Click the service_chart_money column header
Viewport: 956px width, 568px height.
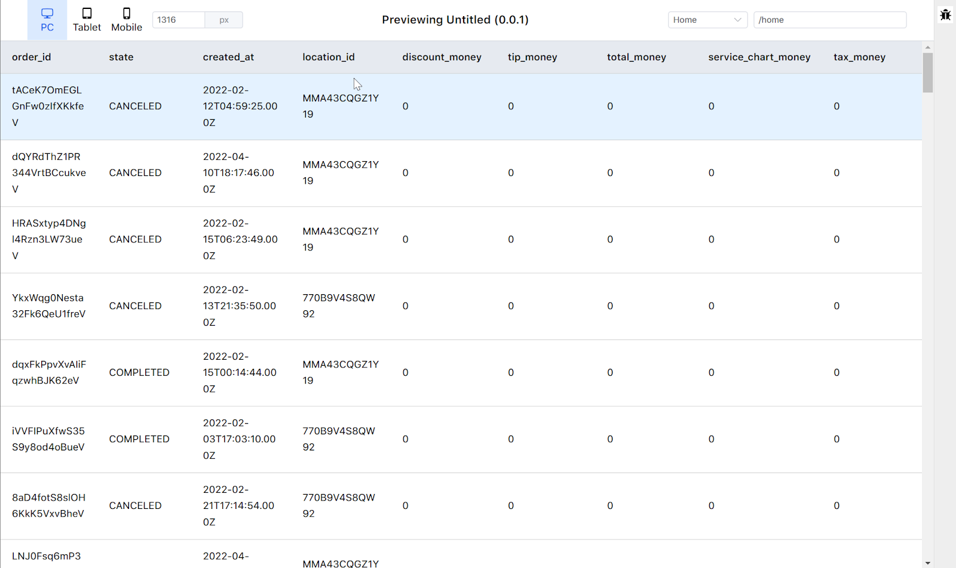coord(759,57)
